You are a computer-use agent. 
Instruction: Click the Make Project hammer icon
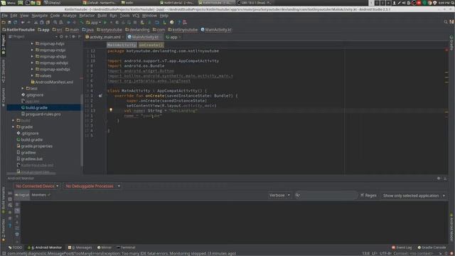tap(82, 22)
